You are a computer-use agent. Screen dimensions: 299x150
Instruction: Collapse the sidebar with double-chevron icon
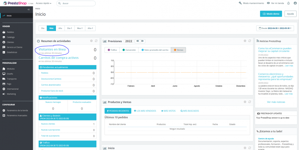pyautogui.click(x=28, y=10)
